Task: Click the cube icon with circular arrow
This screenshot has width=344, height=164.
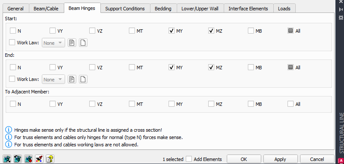Action: coord(18,158)
